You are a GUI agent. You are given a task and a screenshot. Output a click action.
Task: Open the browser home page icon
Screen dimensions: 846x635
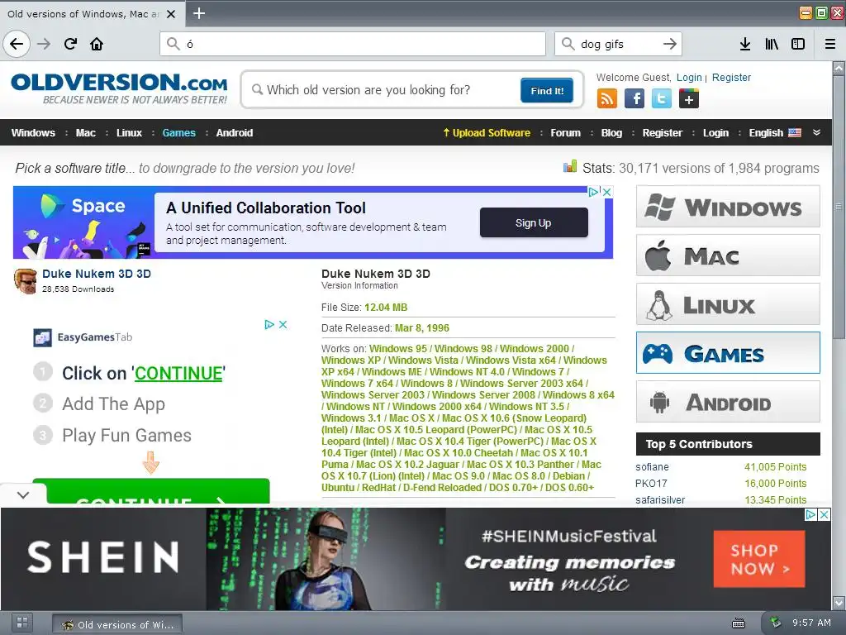pyautogui.click(x=97, y=44)
